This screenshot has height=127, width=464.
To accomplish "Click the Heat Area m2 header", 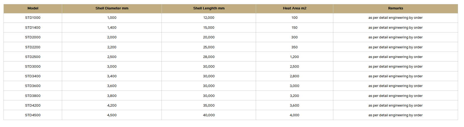I will (294, 8).
